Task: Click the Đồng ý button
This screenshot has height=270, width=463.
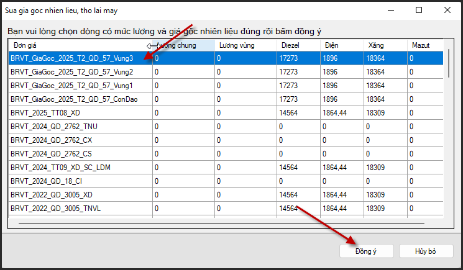Action: [366, 251]
